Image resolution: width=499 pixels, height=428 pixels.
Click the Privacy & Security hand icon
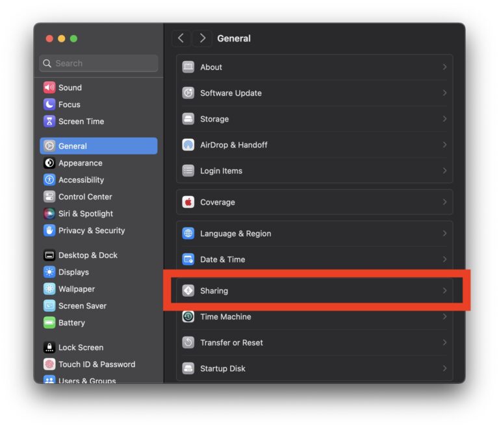coord(49,231)
